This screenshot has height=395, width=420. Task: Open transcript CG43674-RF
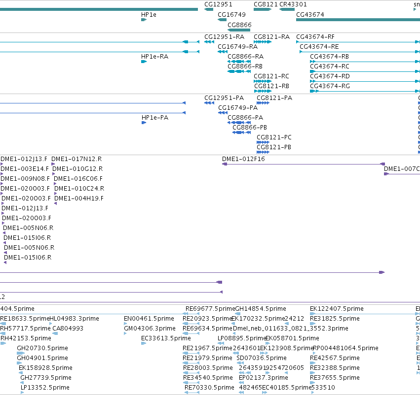click(x=315, y=36)
